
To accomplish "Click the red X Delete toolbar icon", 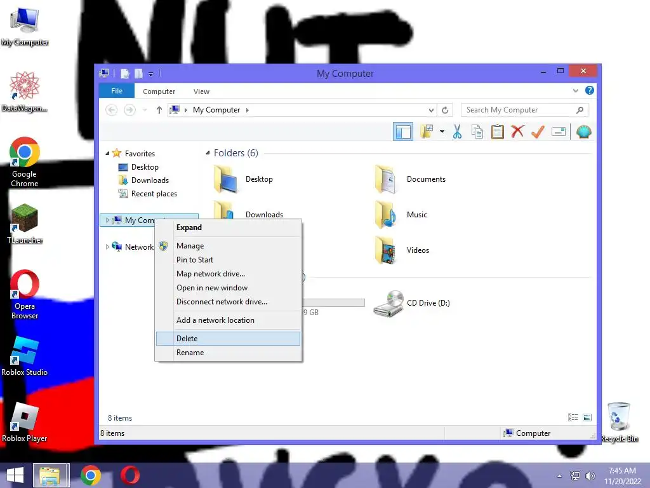I will pyautogui.click(x=517, y=132).
